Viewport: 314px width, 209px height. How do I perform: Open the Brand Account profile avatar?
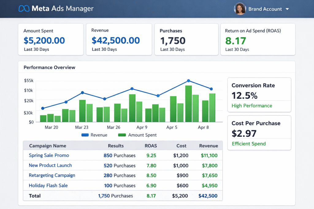240,9
